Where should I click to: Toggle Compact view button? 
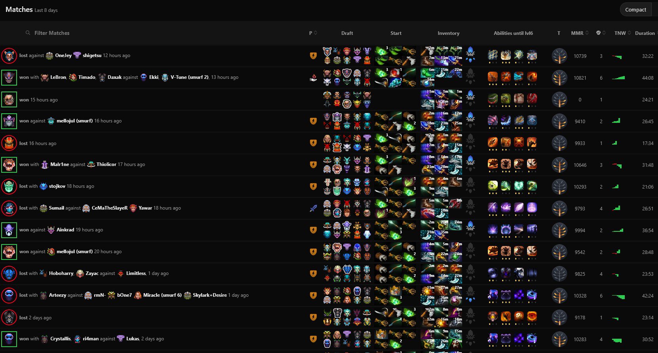click(x=635, y=10)
